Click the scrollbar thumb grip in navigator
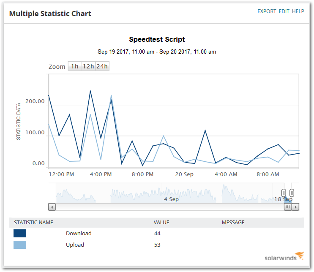 click(x=288, y=207)
